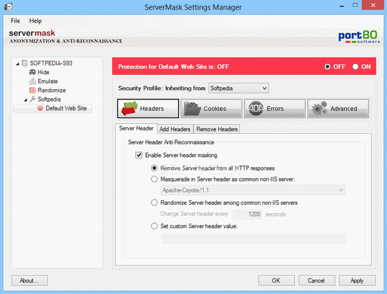Select Randomize profile in the tree
Image resolution: width=387 pixels, height=294 pixels.
pos(52,90)
